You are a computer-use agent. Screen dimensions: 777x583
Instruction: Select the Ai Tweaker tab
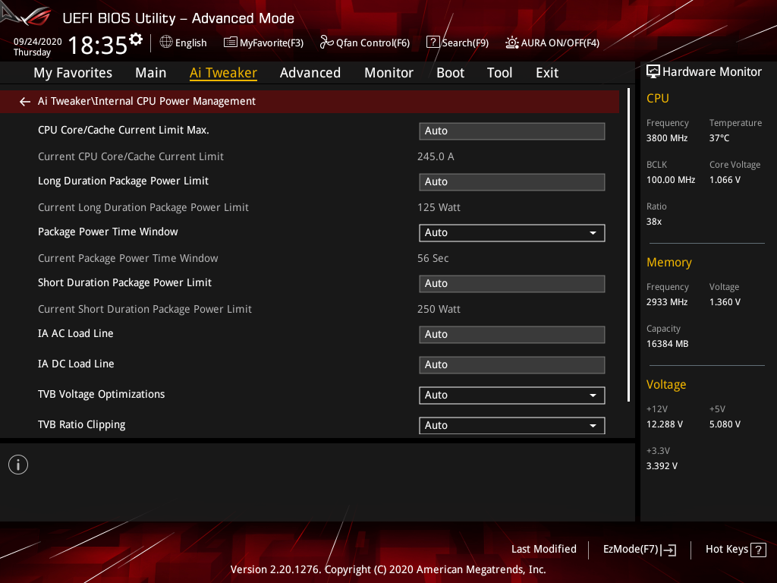tap(224, 73)
